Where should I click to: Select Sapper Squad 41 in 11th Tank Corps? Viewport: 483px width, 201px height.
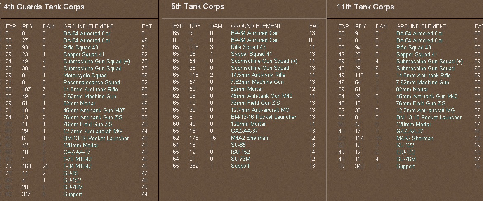coord(417,54)
